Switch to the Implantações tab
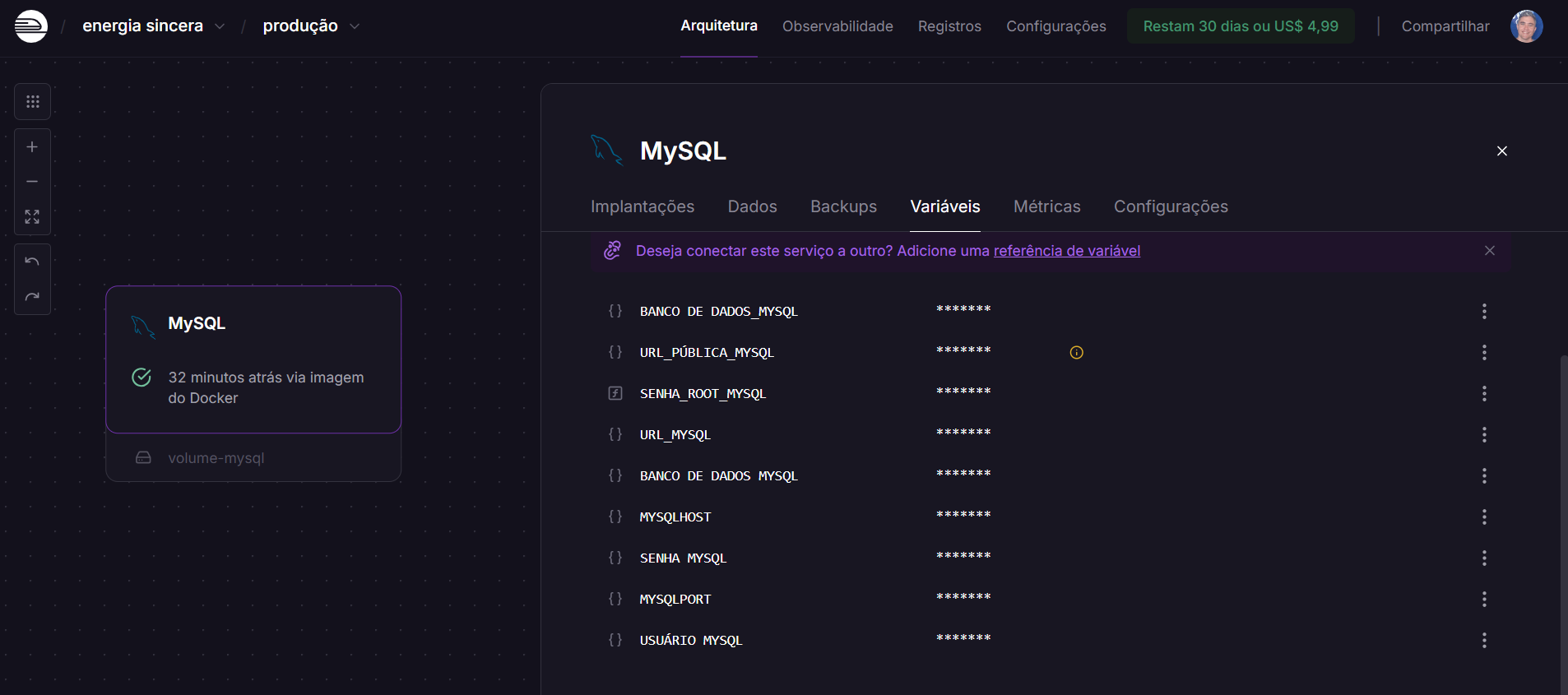Screen dimensions: 1568x695 point(643,206)
